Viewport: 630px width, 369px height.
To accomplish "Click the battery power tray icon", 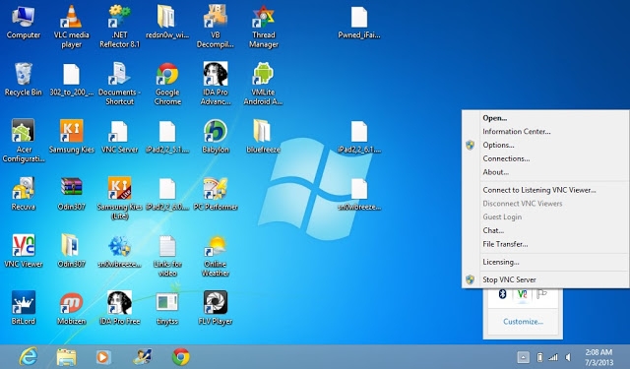I will pyautogui.click(x=539, y=357).
